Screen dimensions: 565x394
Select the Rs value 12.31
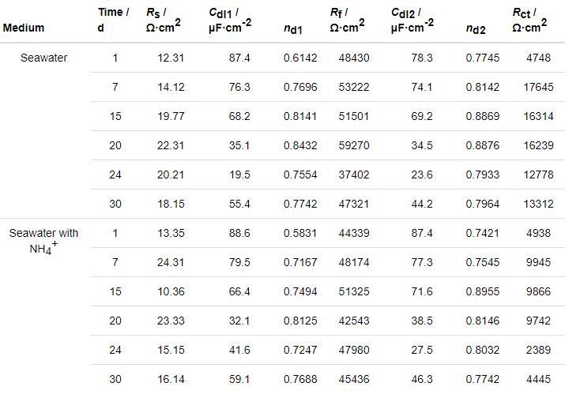click(x=170, y=58)
